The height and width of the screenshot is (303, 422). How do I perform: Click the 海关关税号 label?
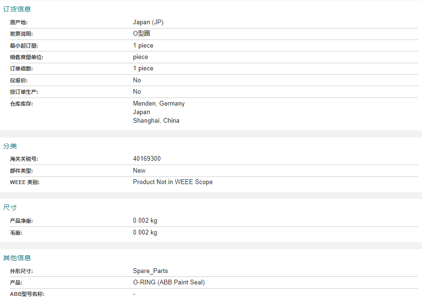(x=24, y=159)
